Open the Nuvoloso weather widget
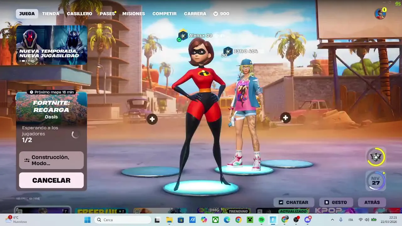 (16, 220)
